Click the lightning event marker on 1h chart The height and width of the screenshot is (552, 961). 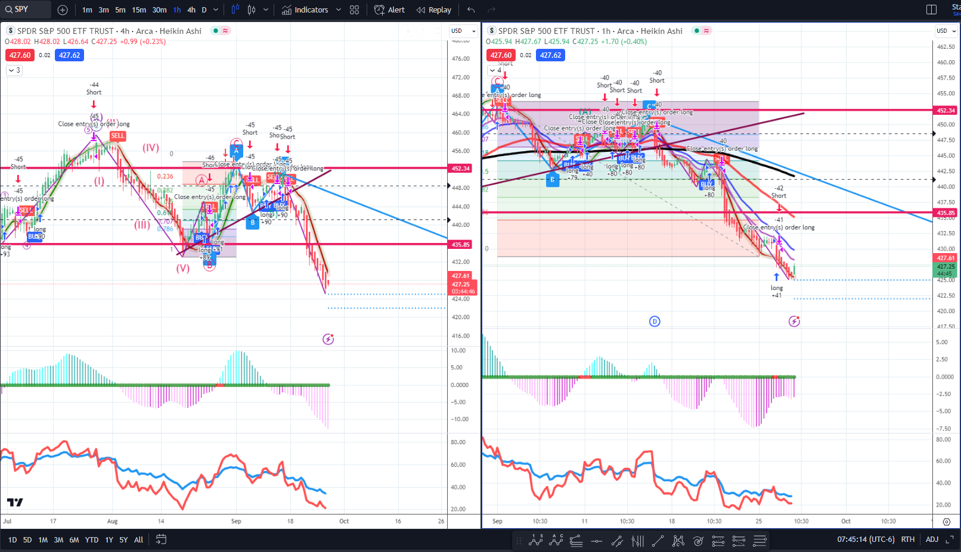pos(794,322)
